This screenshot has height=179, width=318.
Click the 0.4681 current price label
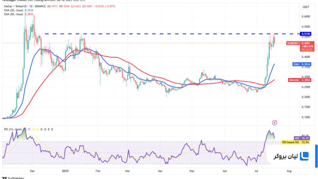(306, 43)
